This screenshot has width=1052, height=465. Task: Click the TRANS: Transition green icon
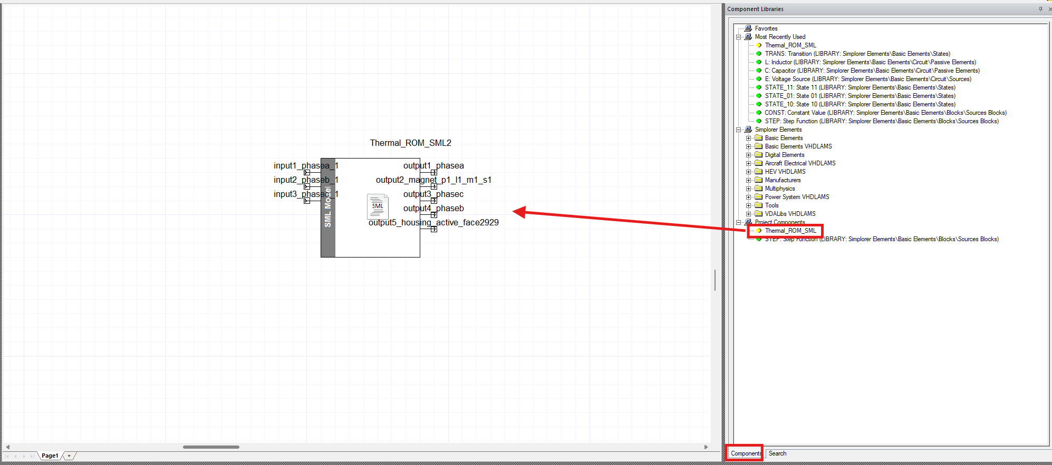pos(759,54)
